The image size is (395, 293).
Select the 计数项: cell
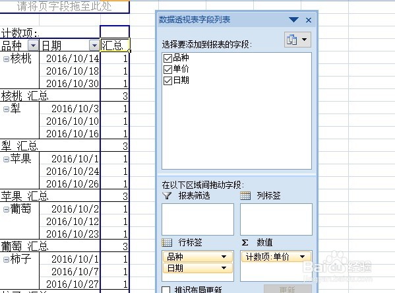click(50, 32)
